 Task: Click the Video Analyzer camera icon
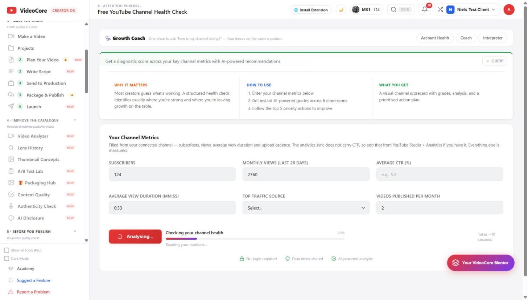click(x=11, y=136)
